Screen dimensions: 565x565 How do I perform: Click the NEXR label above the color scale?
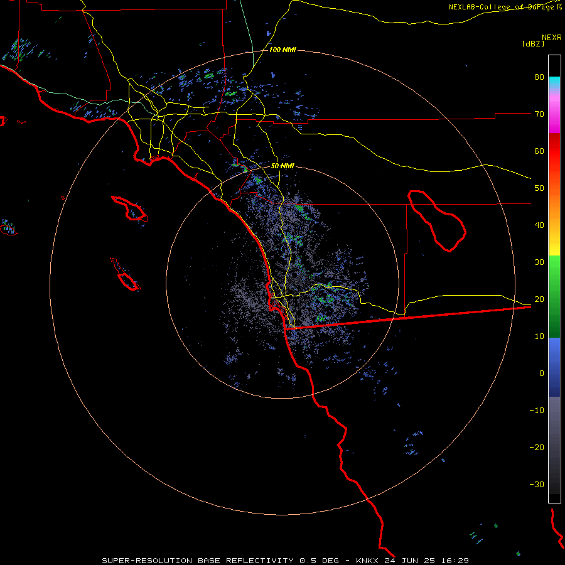click(551, 37)
